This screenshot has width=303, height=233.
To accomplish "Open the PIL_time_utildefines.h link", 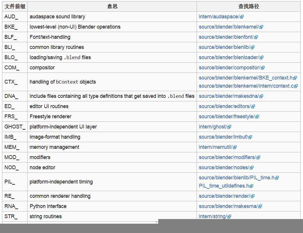I will pyautogui.click(x=224, y=186).
